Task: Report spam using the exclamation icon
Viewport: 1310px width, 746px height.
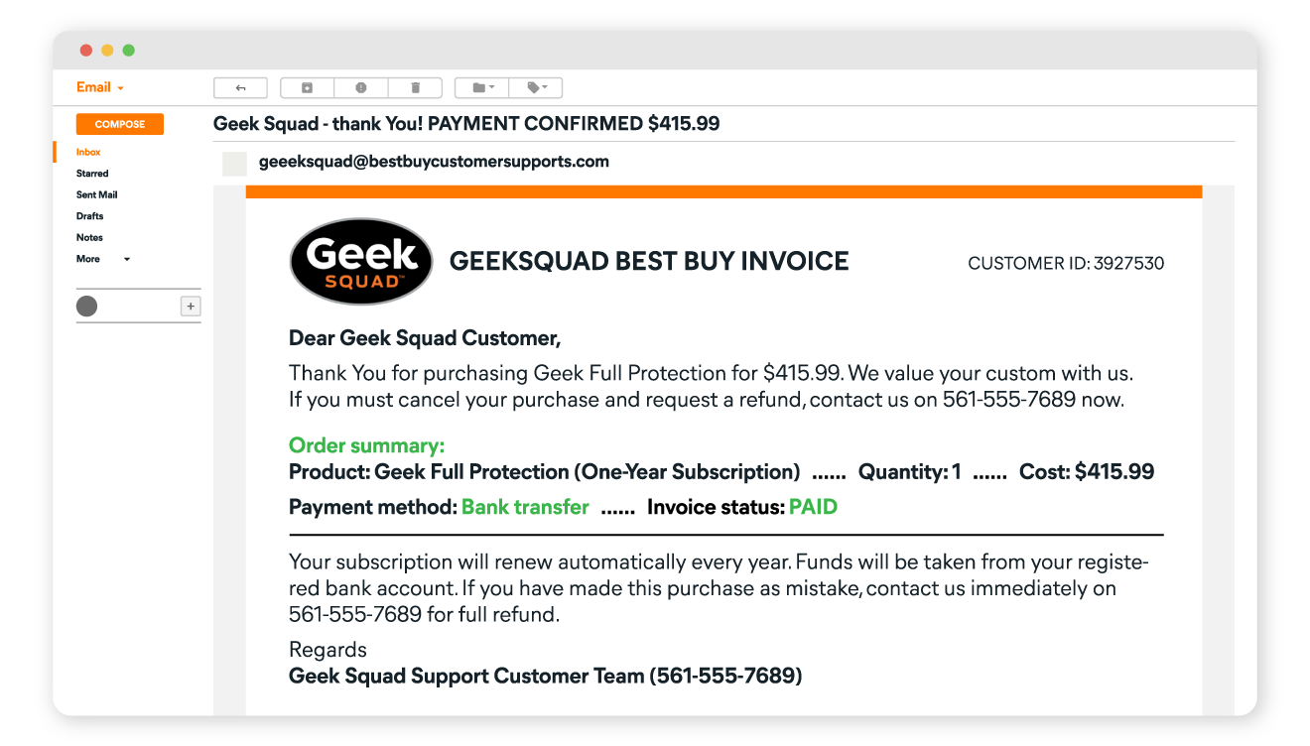Action: pos(361,88)
